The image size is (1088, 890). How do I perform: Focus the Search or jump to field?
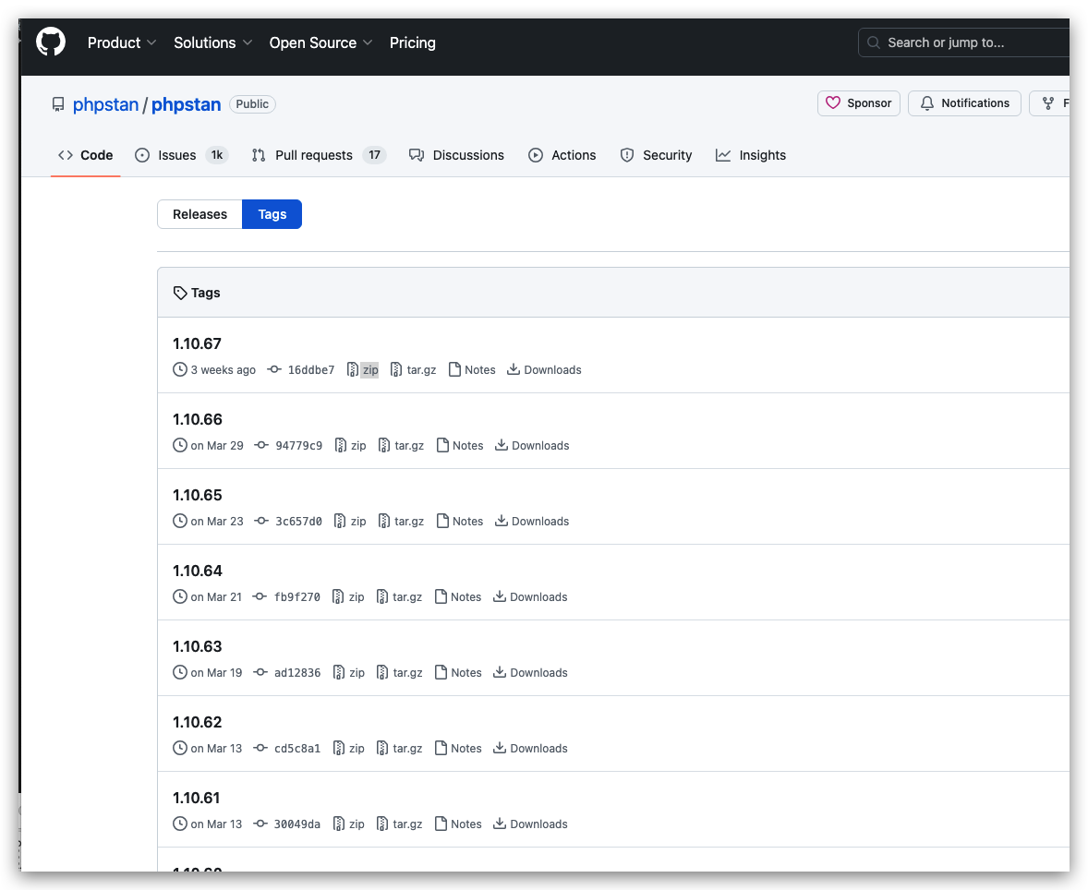click(964, 42)
